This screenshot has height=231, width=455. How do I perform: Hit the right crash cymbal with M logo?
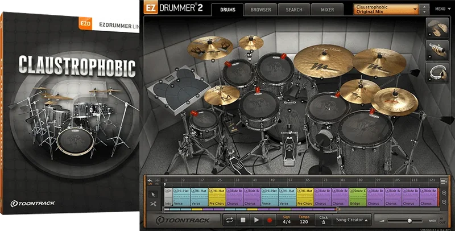pyautogui.click(x=379, y=63)
